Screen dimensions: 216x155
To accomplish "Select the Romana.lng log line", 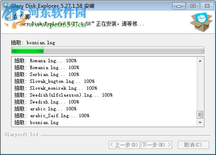I will click(x=46, y=61).
